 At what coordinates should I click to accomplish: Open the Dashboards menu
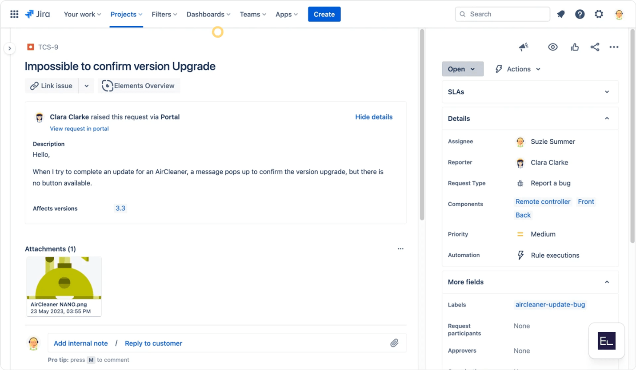coord(208,14)
